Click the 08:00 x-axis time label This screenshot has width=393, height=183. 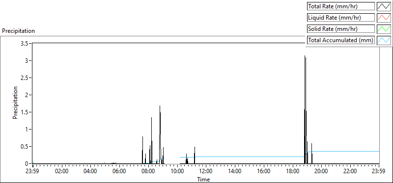(148, 172)
